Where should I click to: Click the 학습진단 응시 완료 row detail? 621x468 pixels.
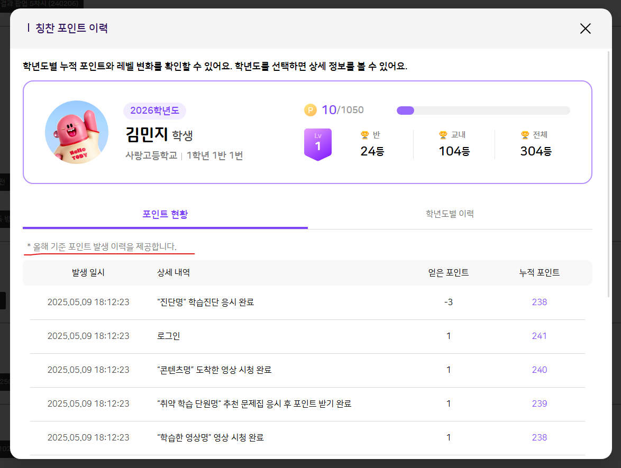click(206, 302)
